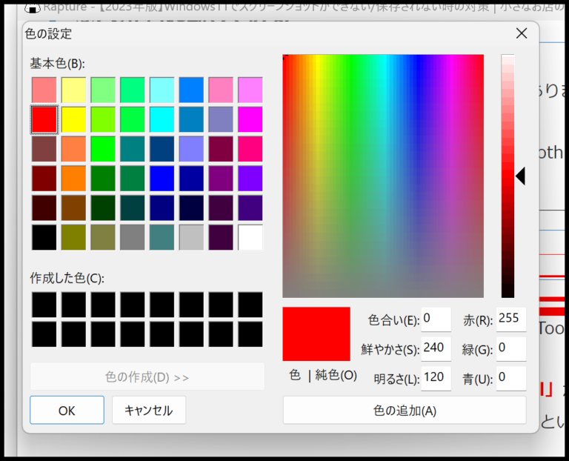Viewport: 569px width, 461px height.
Task: Select the orange basic color swatch
Action: [73, 178]
